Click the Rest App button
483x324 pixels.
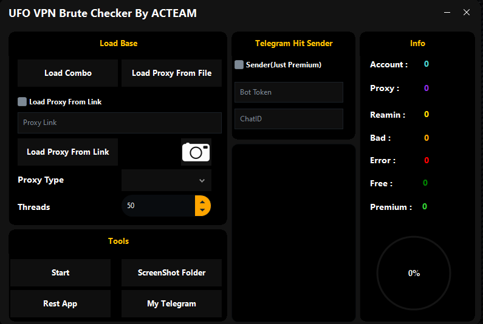[x=60, y=304]
